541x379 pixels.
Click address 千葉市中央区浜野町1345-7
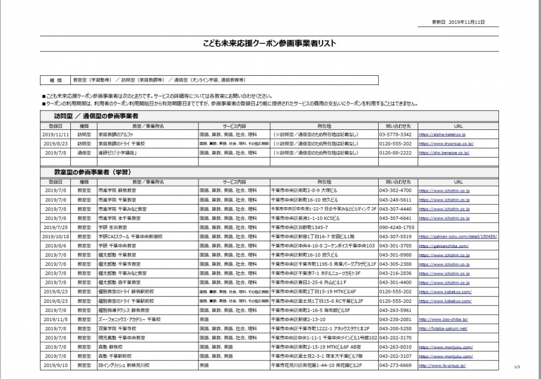[300, 227]
